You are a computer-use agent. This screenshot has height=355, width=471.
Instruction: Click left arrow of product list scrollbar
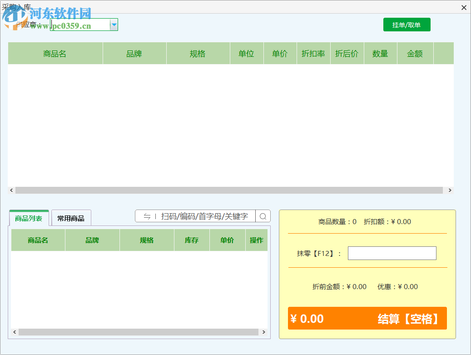tap(15, 332)
